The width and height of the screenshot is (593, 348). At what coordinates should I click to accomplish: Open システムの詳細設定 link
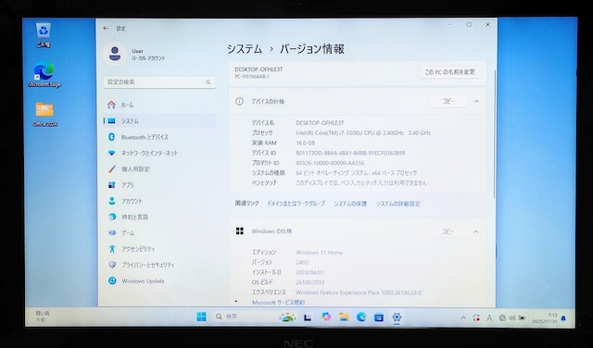397,204
